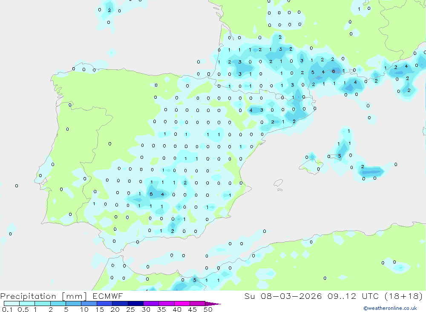Select the 0.1–0.5 mm legend color swatch
426x312 pixels.
click(12, 303)
